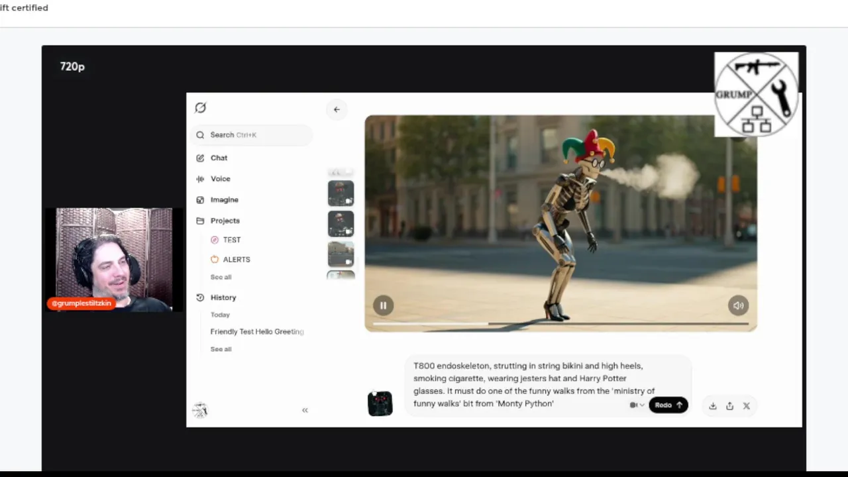Image resolution: width=848 pixels, height=477 pixels.
Task: Click the Grok logo icon in sidebar
Action: (201, 108)
